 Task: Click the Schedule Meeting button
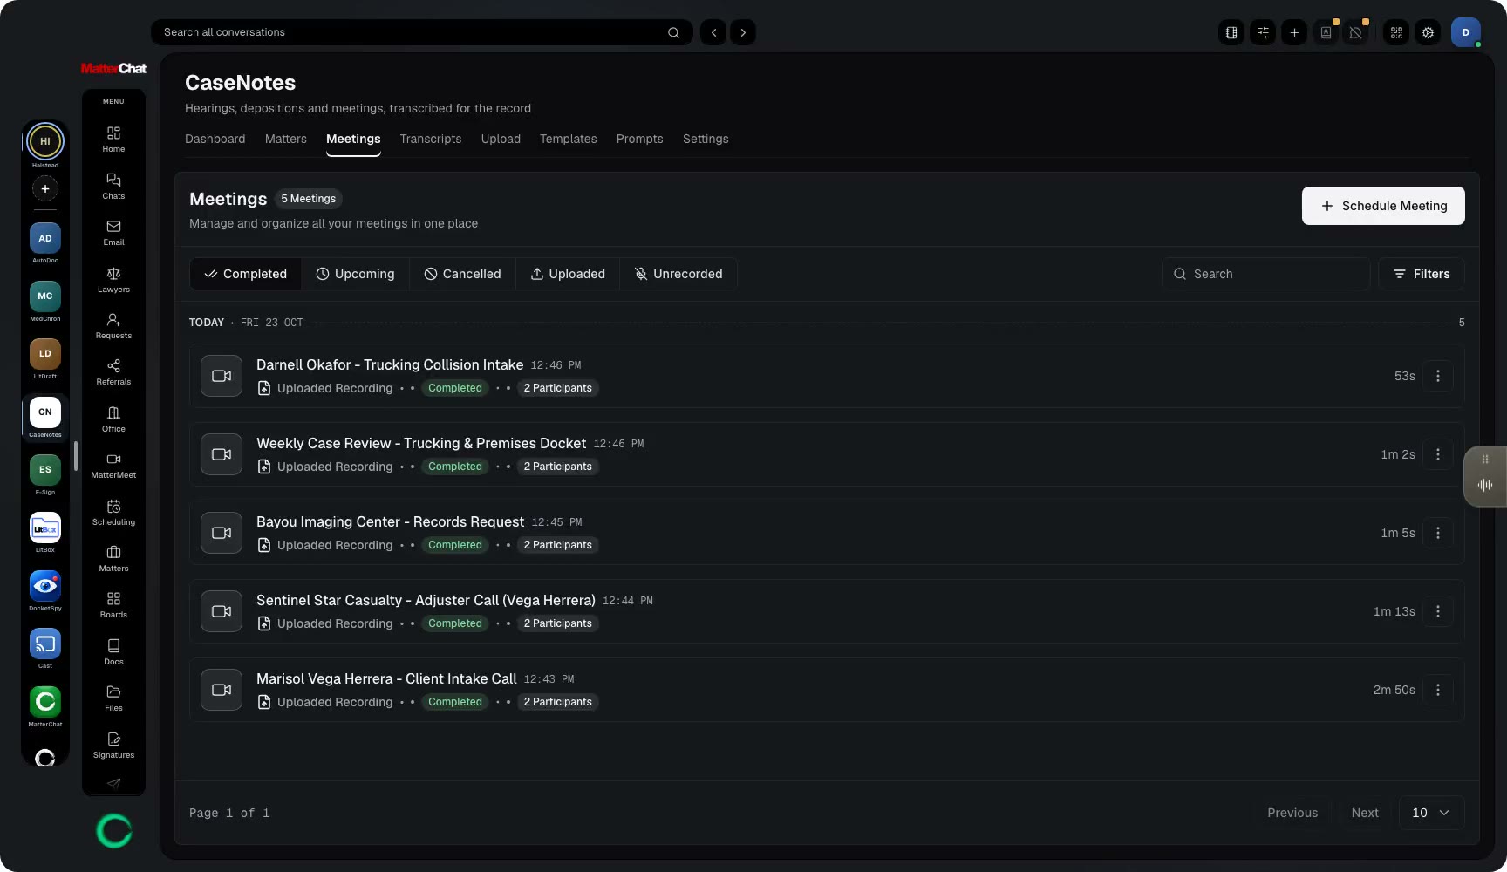click(x=1383, y=206)
